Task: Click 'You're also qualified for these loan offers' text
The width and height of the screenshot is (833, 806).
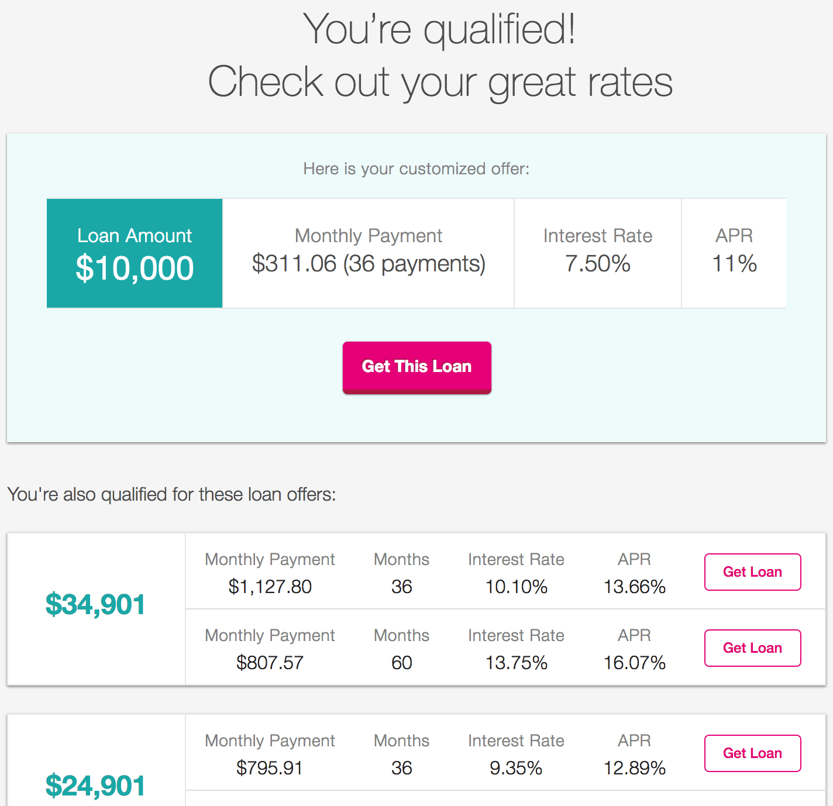Action: (171, 495)
